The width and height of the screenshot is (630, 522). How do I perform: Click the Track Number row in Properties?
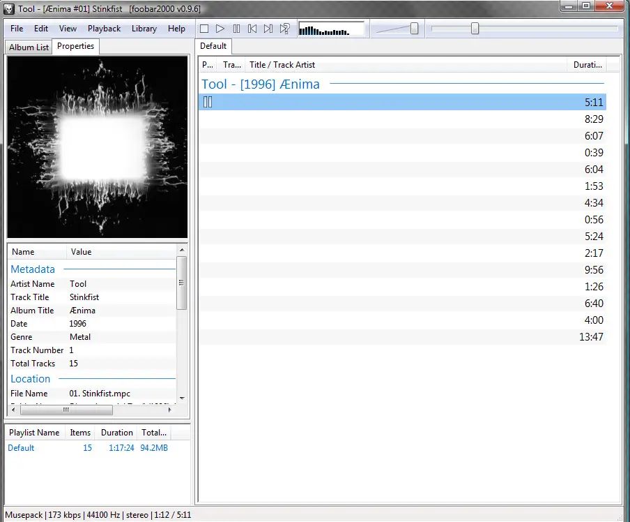click(93, 350)
